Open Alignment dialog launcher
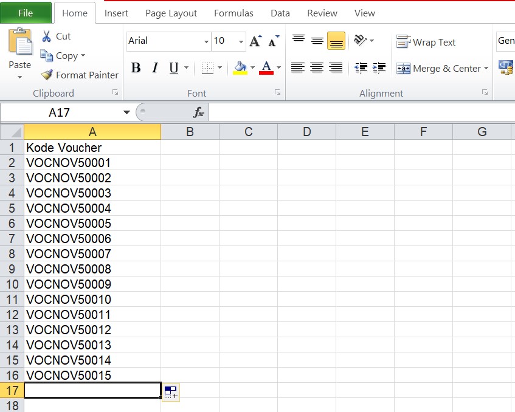 (485, 92)
